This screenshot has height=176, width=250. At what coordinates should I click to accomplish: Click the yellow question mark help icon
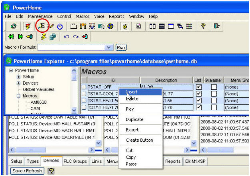tap(203, 26)
